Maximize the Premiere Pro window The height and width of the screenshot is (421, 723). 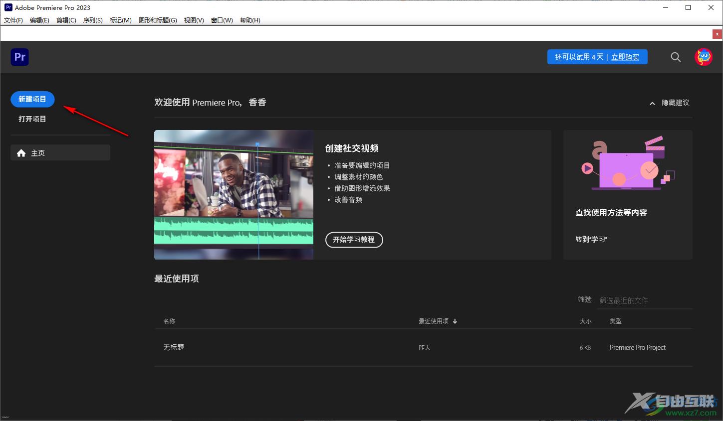tap(688, 7)
